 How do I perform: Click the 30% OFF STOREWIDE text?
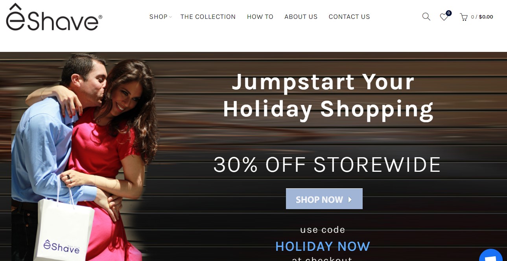tap(327, 165)
